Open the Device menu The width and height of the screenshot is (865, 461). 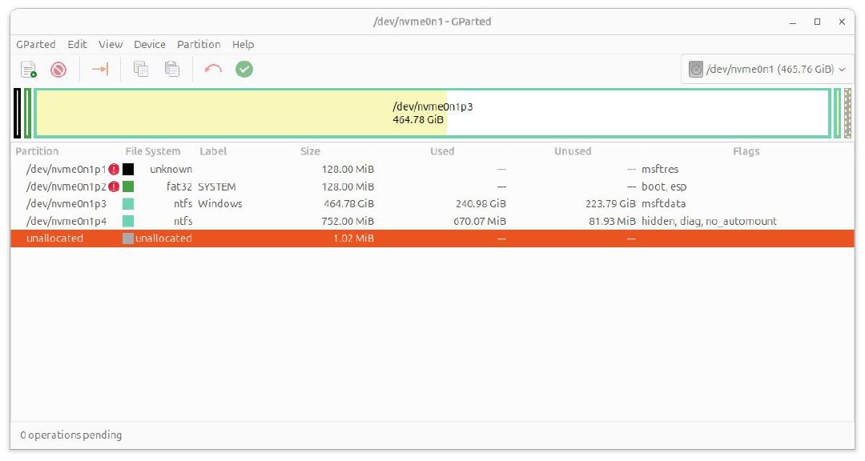[149, 44]
